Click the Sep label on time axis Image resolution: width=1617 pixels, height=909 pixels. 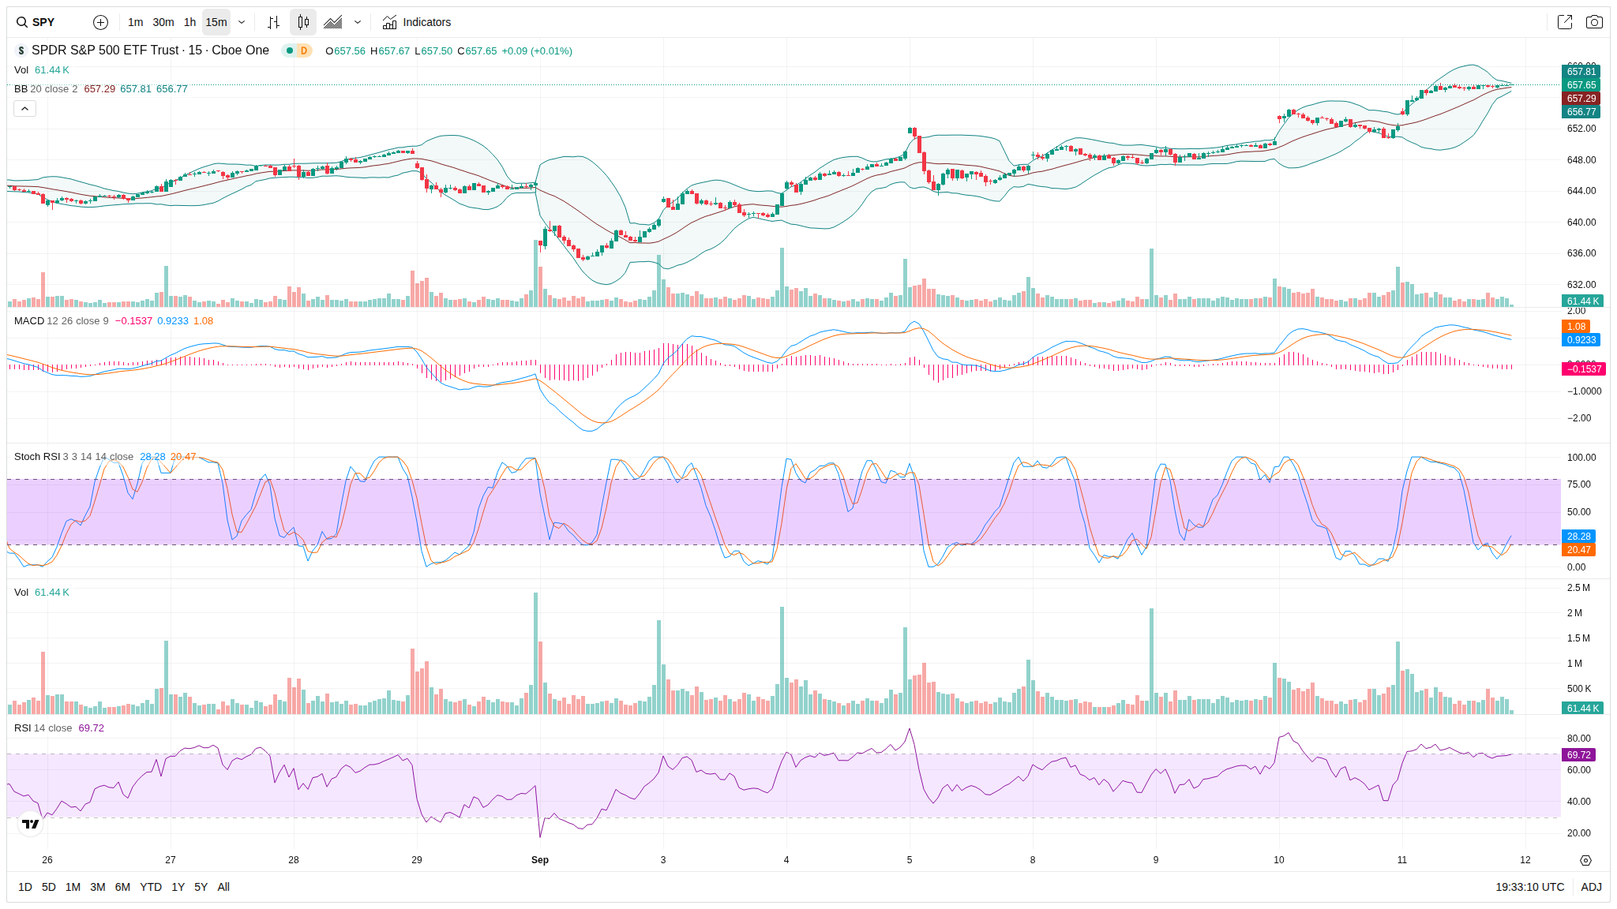point(540,860)
